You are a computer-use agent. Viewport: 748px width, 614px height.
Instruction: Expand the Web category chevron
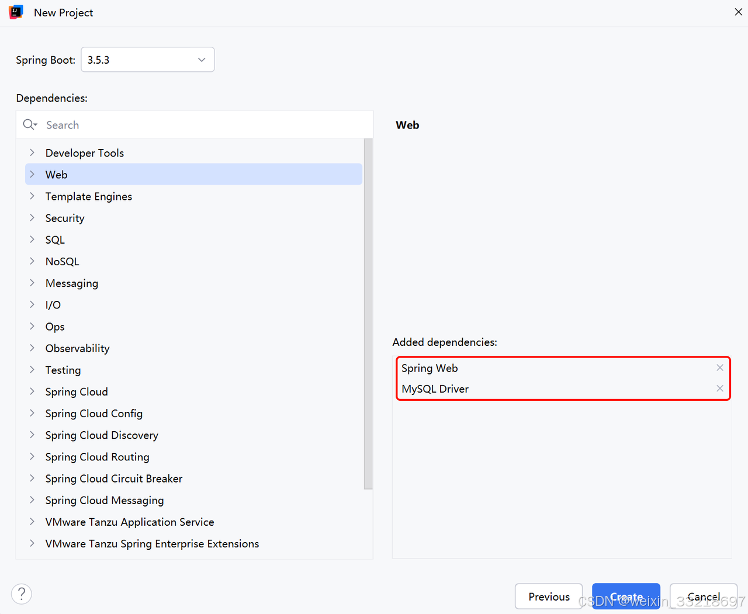pyautogui.click(x=32, y=174)
